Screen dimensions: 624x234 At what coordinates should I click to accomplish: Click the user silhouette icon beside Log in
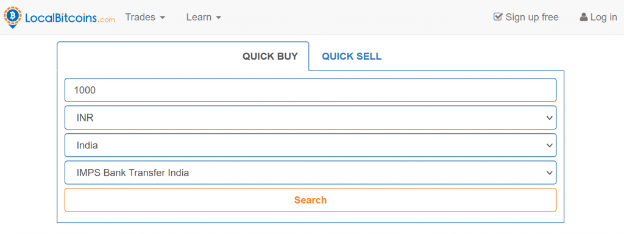tap(584, 17)
